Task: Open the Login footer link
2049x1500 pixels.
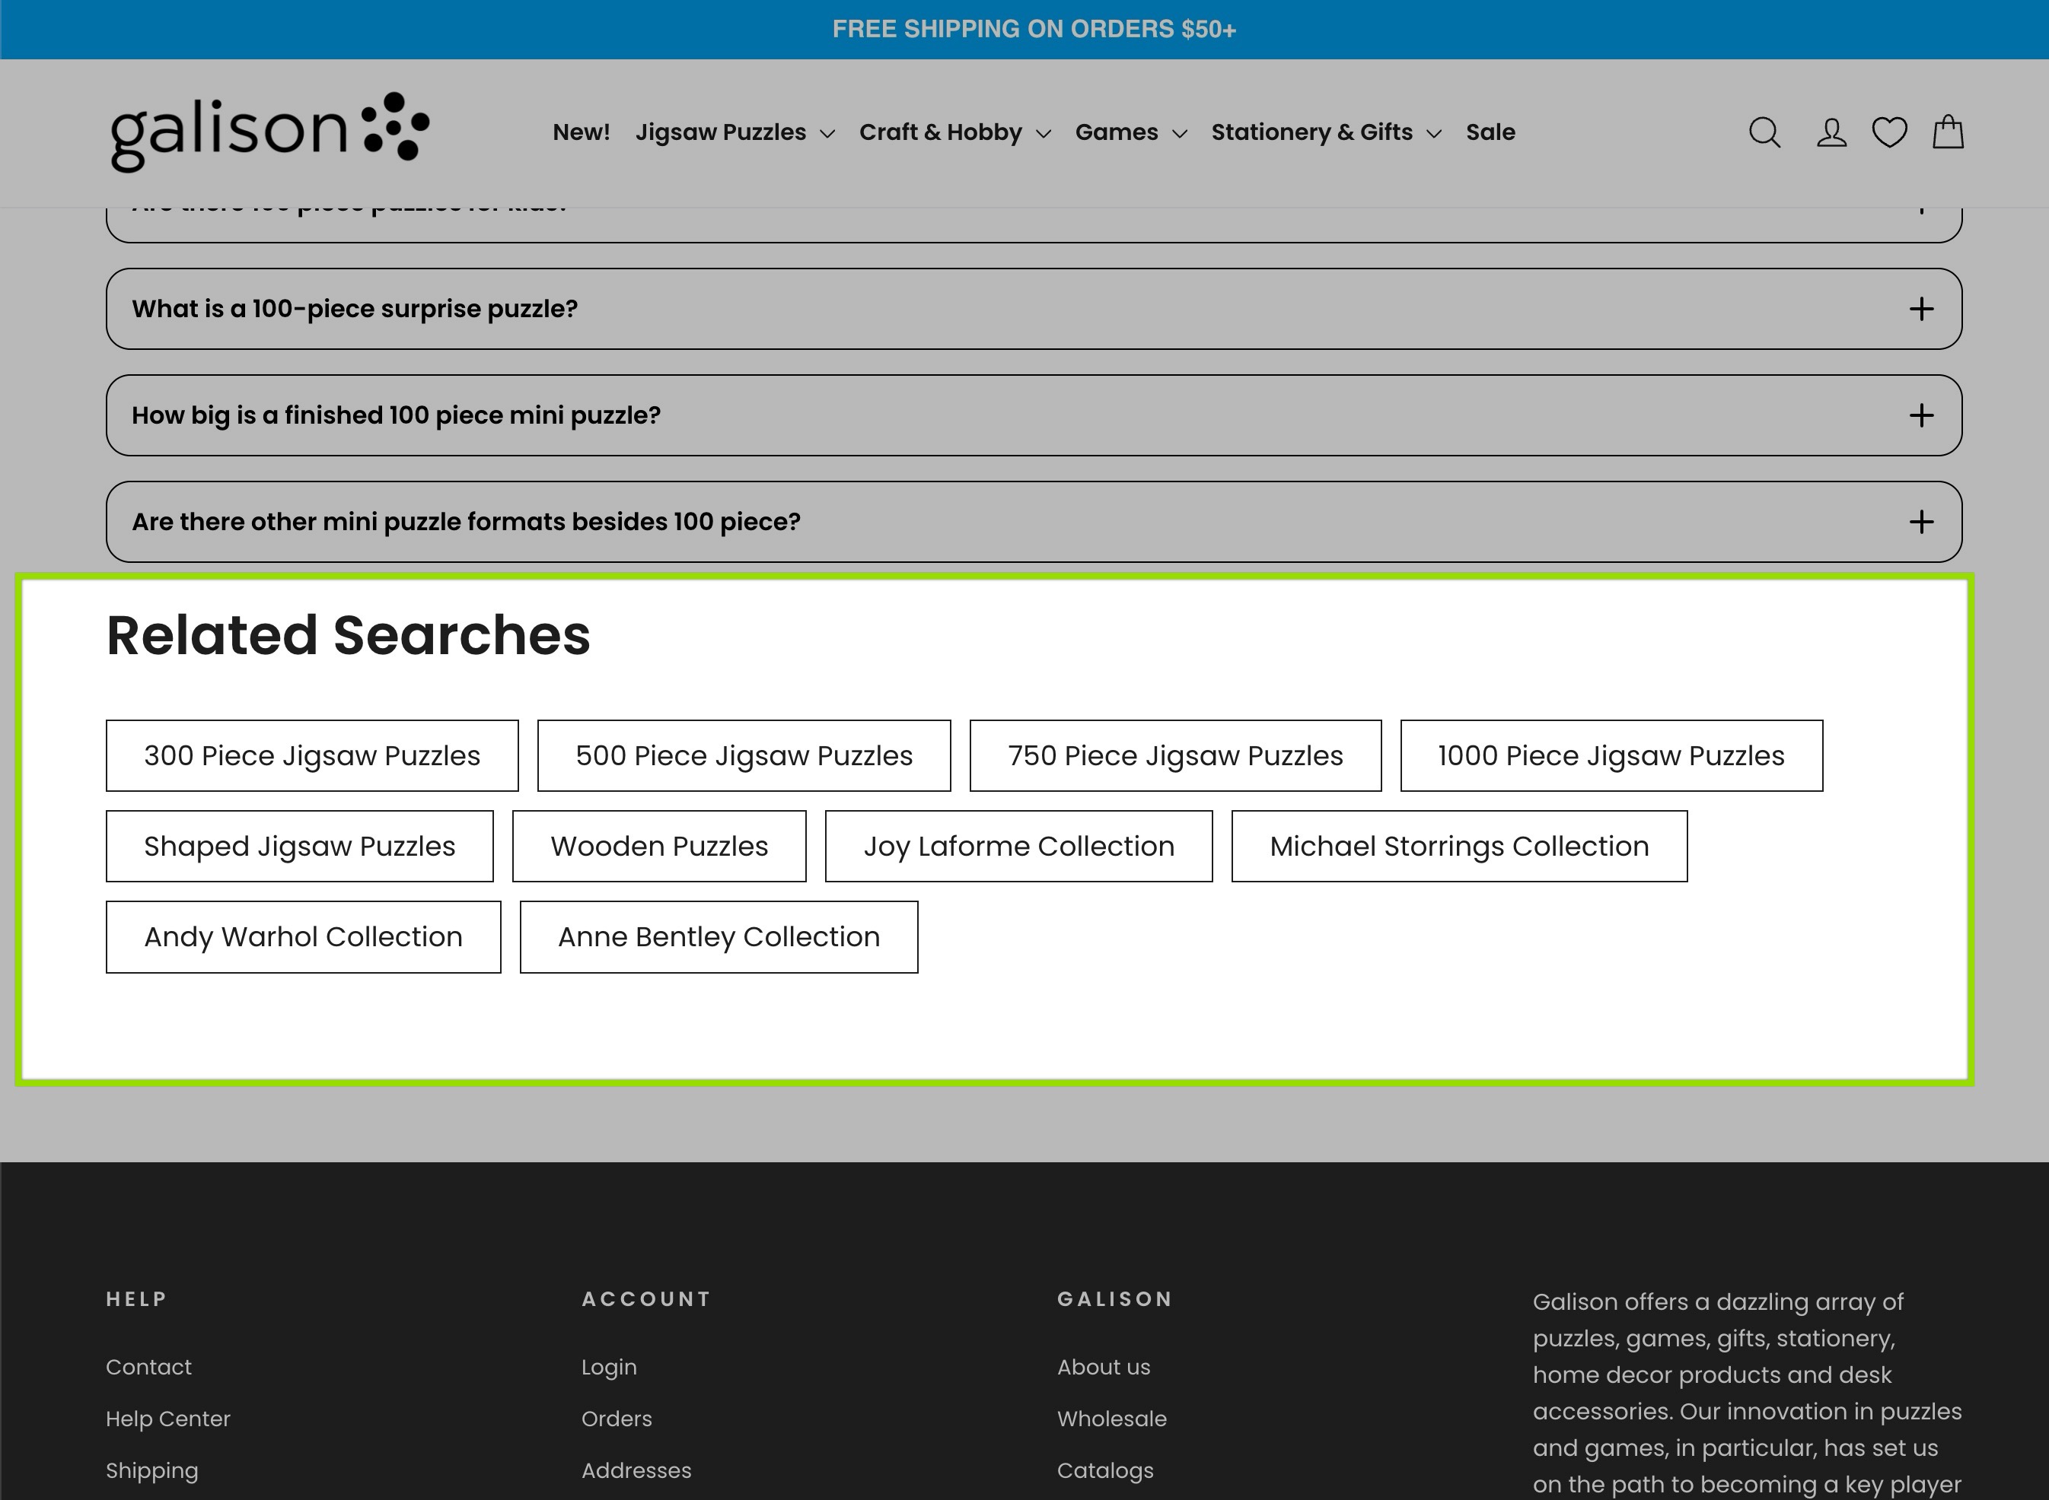Action: pos(609,1368)
